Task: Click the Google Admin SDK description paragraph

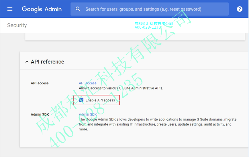Action: pyautogui.click(x=158, y=124)
